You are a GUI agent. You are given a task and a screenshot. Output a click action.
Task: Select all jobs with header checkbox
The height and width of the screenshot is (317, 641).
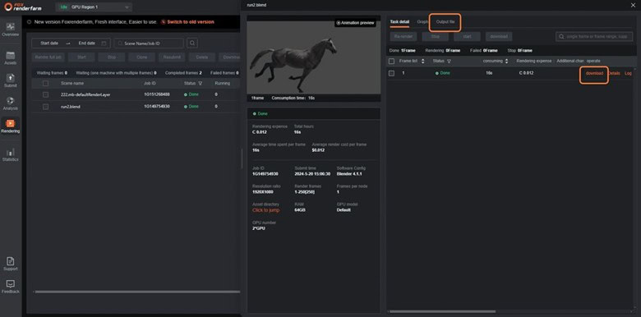pyautogui.click(x=45, y=83)
